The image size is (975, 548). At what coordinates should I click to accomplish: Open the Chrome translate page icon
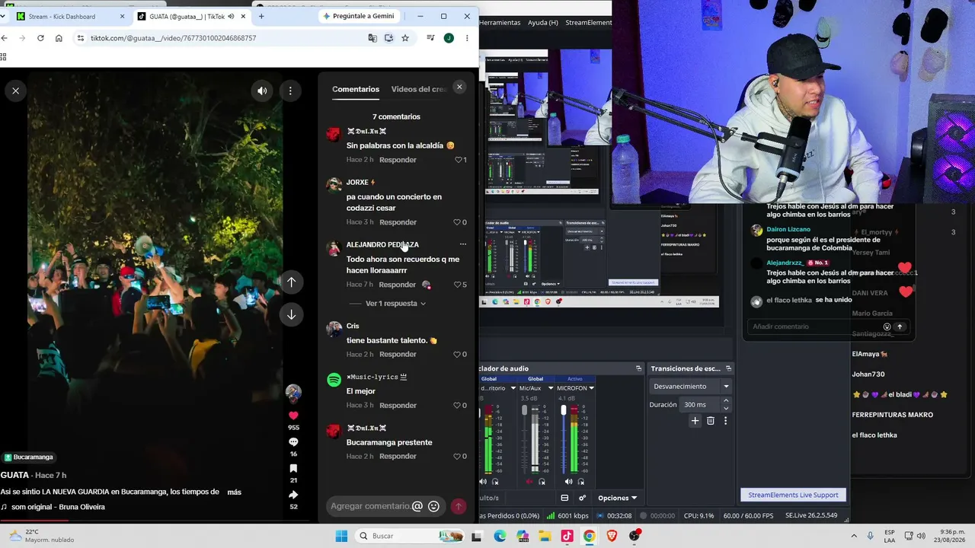(x=372, y=38)
